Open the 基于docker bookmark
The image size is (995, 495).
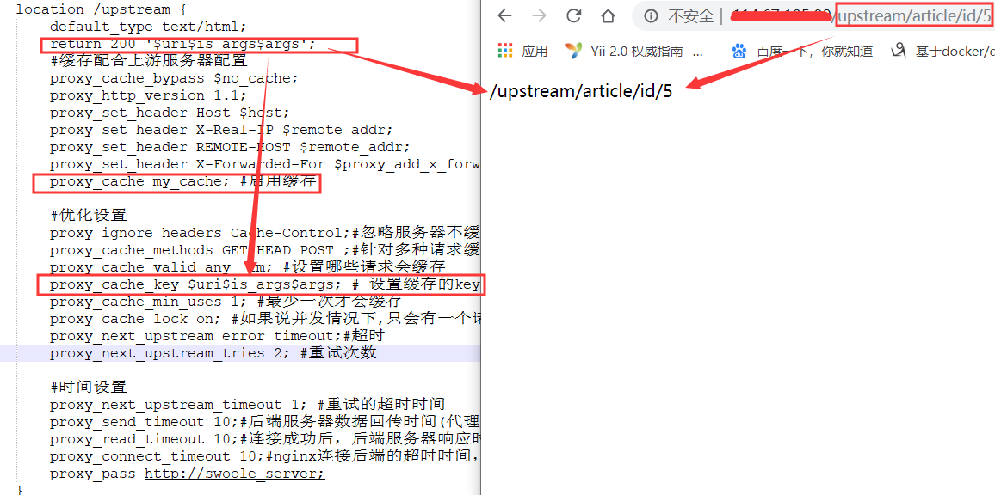click(942, 51)
